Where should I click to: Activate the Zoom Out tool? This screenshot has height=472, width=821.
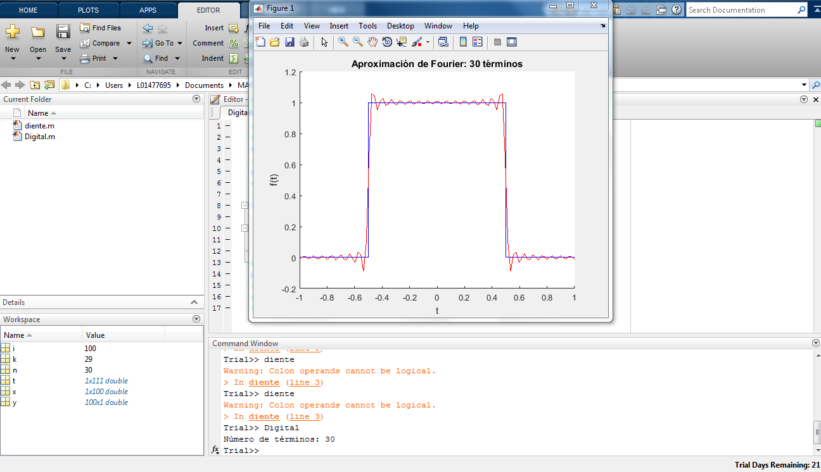tap(358, 42)
